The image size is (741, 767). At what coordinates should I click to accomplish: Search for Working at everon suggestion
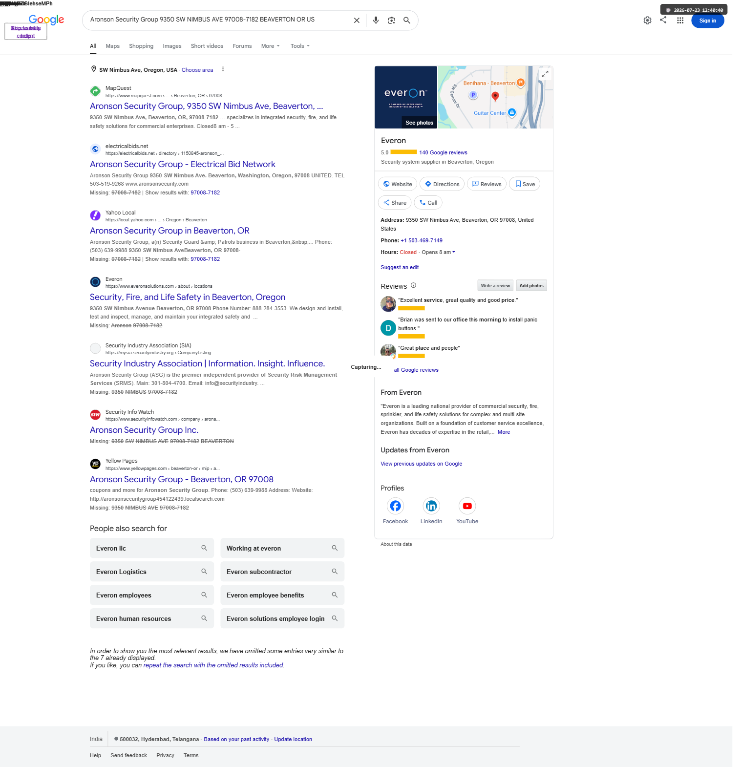[x=282, y=548]
